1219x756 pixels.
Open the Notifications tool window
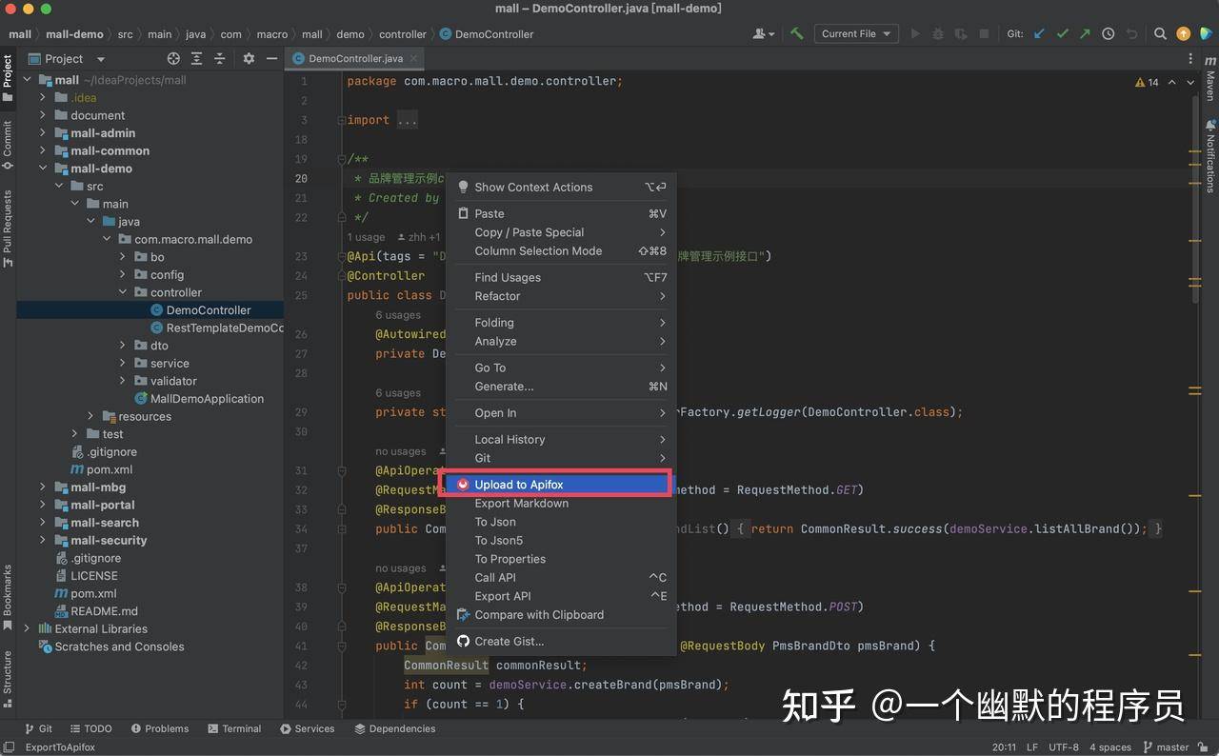1210,155
